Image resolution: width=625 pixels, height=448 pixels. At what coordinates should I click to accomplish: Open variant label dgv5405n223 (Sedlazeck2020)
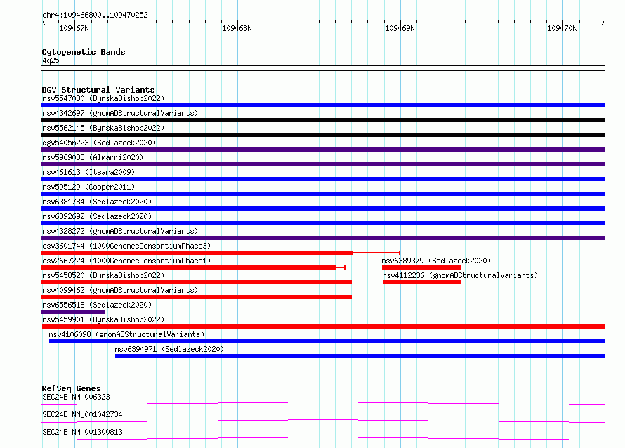tap(99, 143)
